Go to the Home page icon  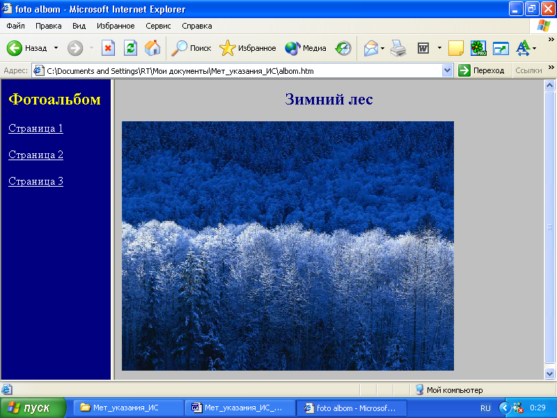point(152,48)
